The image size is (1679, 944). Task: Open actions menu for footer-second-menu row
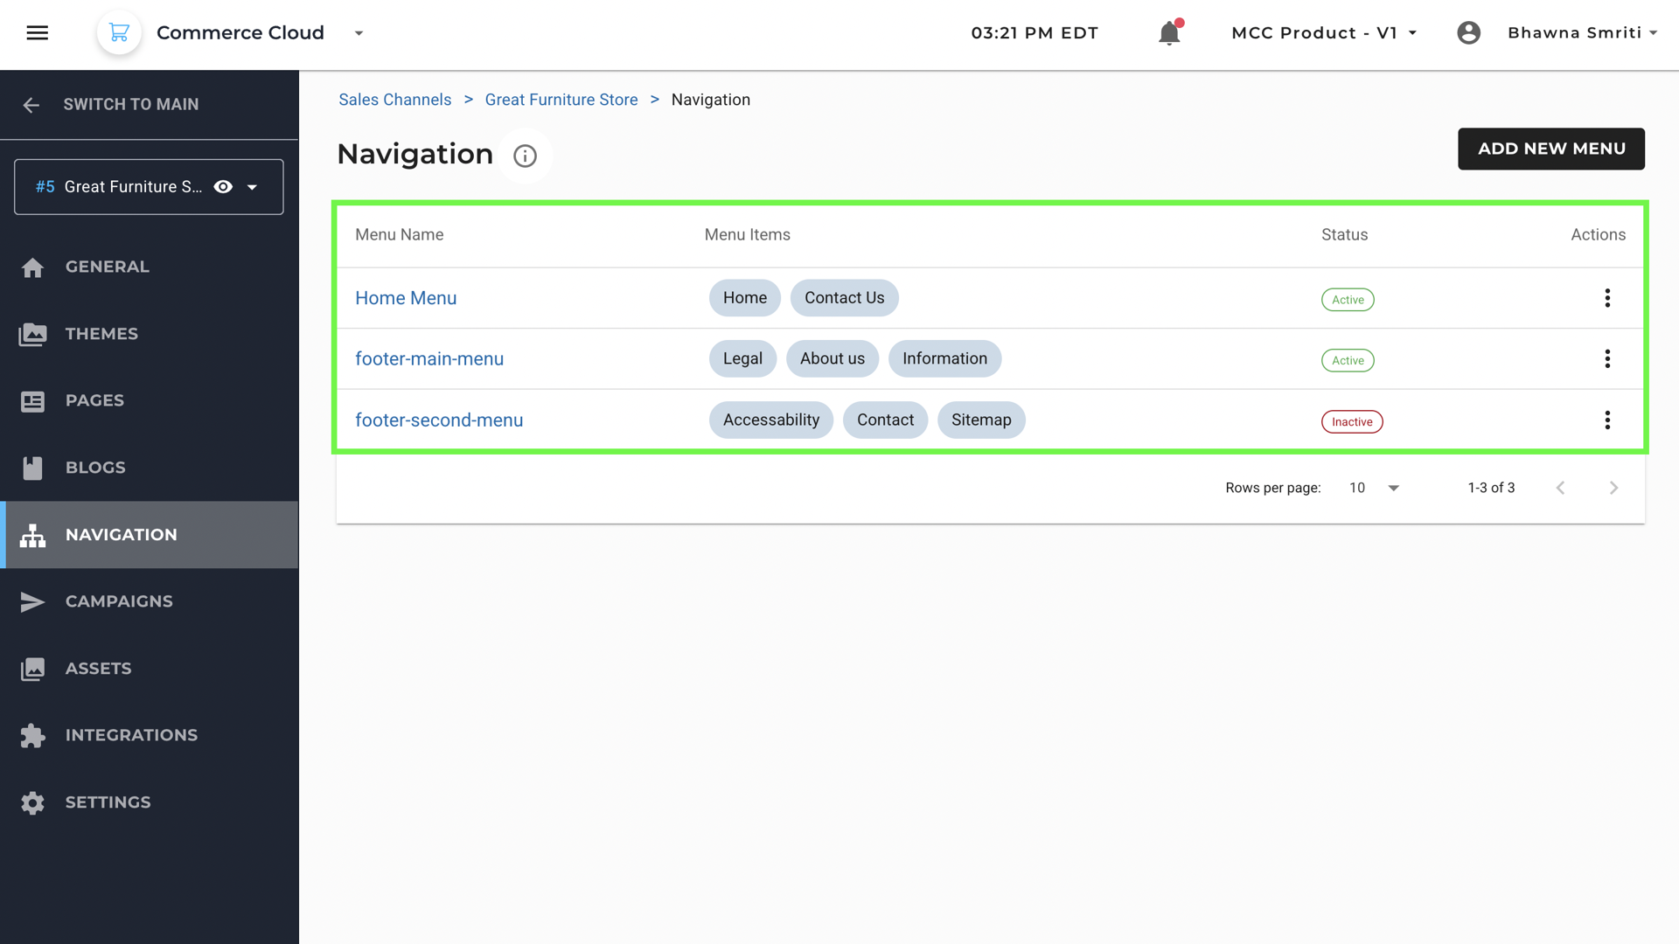(x=1607, y=420)
